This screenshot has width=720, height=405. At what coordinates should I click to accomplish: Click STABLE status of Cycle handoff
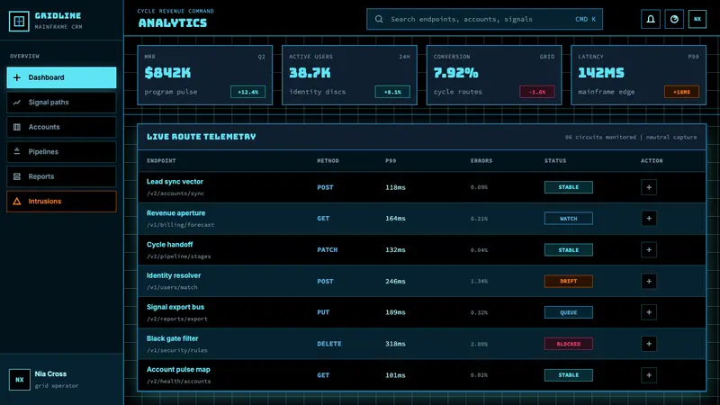[x=569, y=250]
